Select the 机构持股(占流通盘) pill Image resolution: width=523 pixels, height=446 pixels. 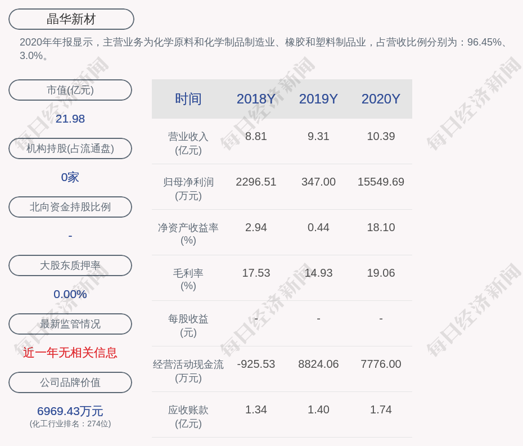70,148
